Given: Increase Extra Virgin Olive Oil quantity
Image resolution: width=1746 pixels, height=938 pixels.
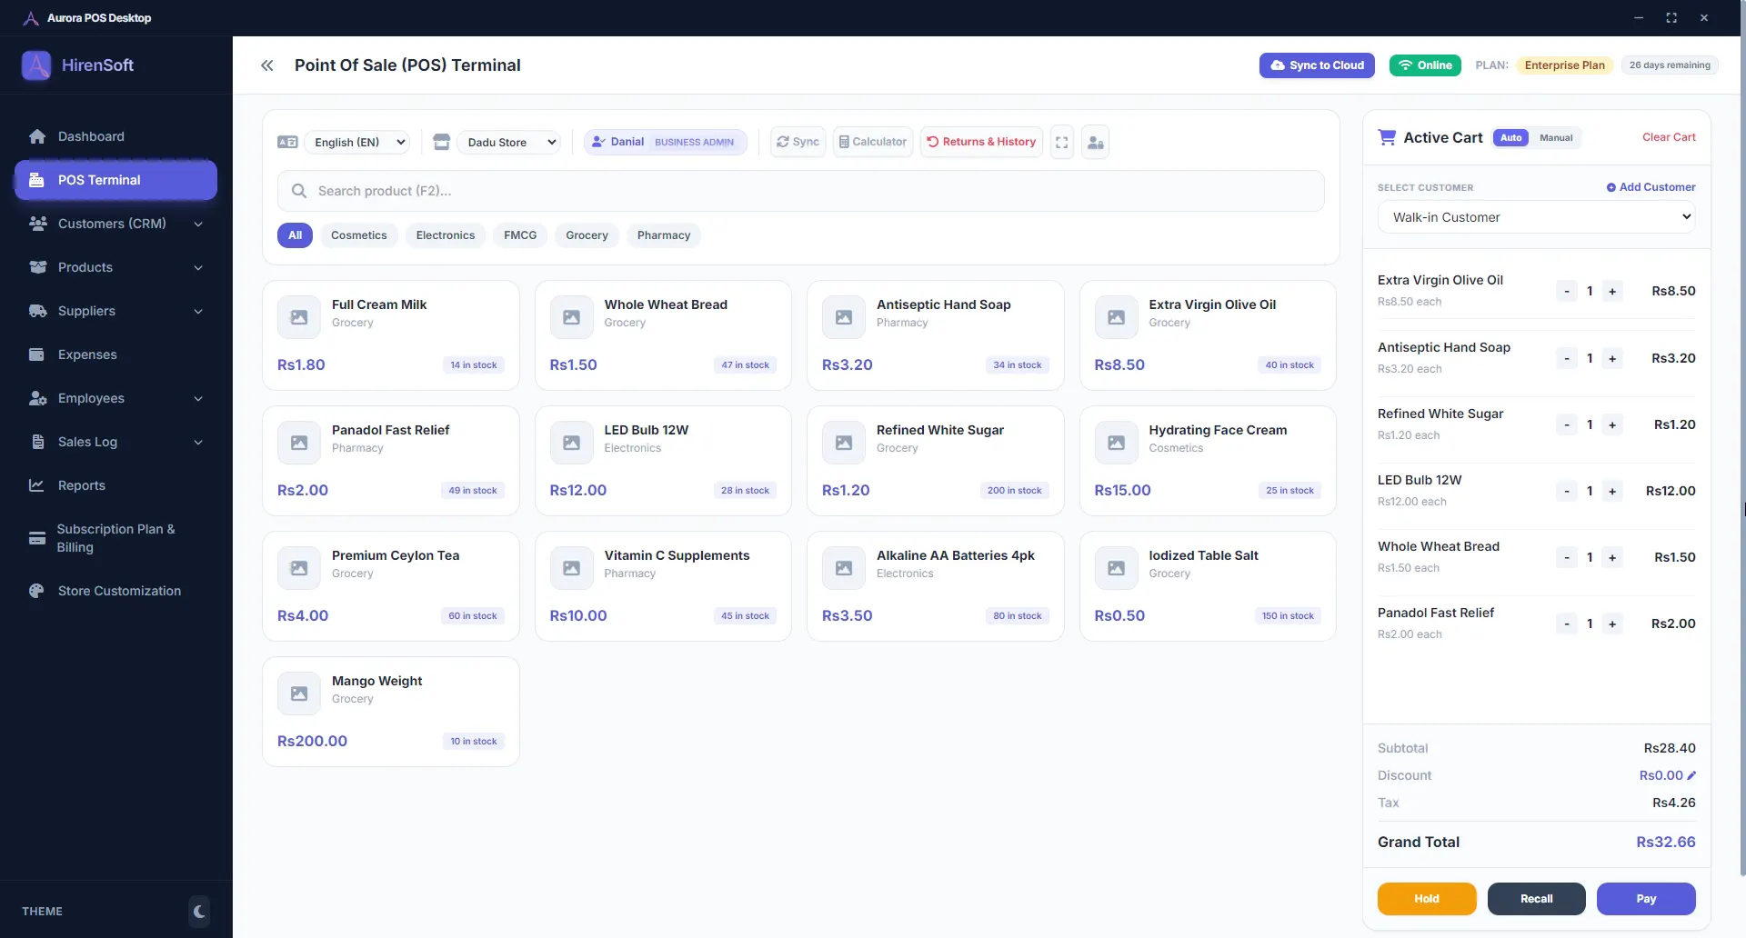Looking at the screenshot, I should coord(1612,292).
